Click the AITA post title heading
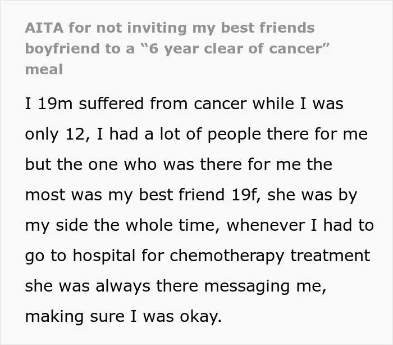Viewport: 393px width, 345px height. coord(177,48)
